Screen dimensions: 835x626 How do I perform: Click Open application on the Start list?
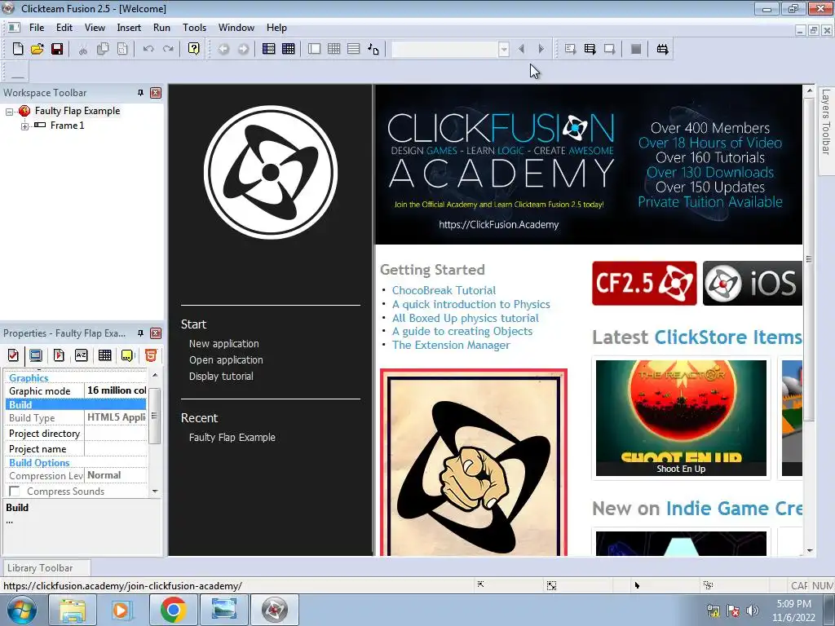coord(227,360)
